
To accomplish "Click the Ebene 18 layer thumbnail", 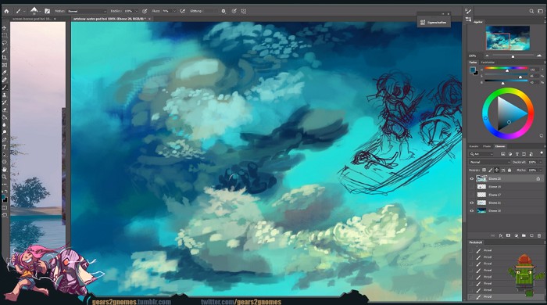I will pos(481,211).
